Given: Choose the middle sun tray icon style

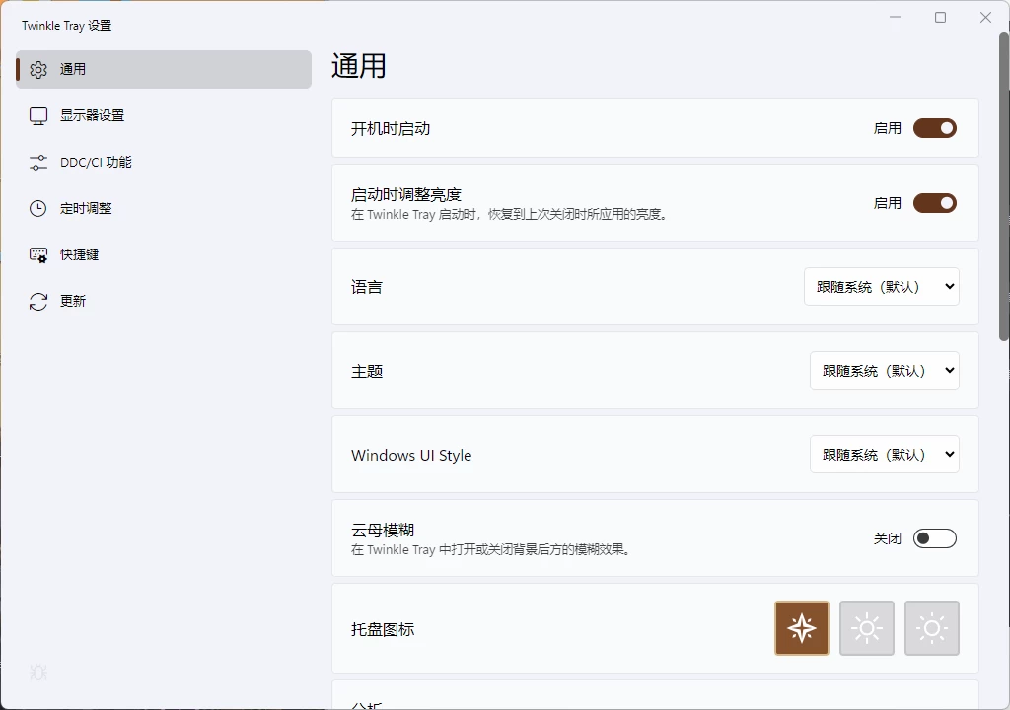Looking at the screenshot, I should pyautogui.click(x=866, y=627).
